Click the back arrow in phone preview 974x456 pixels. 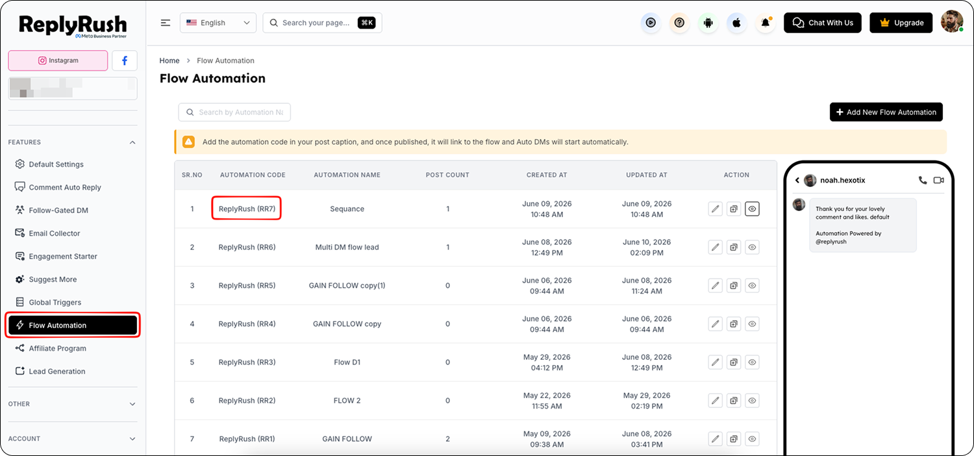coord(797,181)
